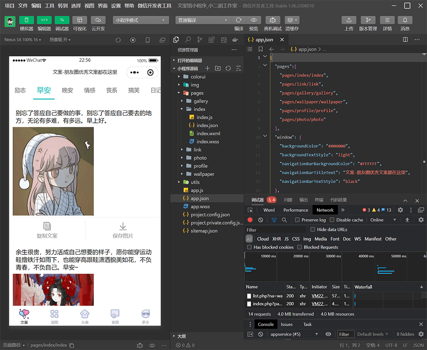Open Nexus 5X device dropdown
The height and width of the screenshot is (350, 427).
(x=23, y=40)
